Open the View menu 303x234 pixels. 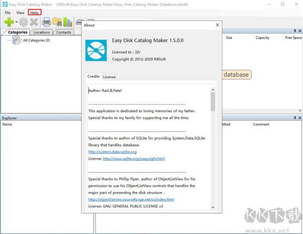[20, 13]
